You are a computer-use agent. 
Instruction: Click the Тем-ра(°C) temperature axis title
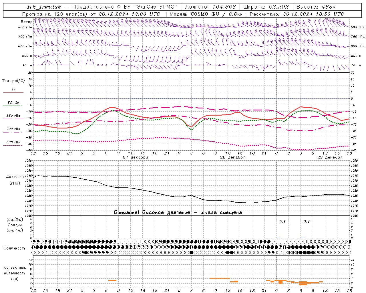pos(13,81)
